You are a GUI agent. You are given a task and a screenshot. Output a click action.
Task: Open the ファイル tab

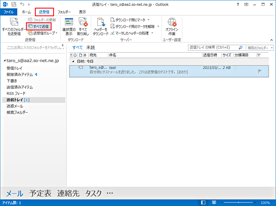coord(8,12)
